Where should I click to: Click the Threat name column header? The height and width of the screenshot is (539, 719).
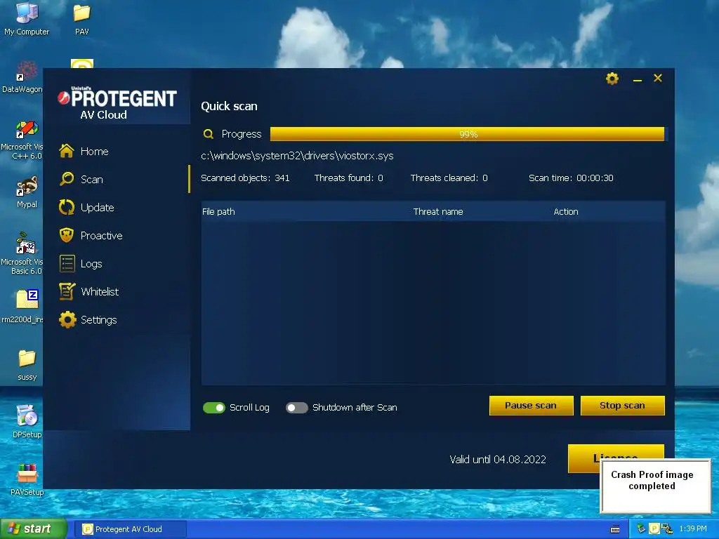point(438,212)
